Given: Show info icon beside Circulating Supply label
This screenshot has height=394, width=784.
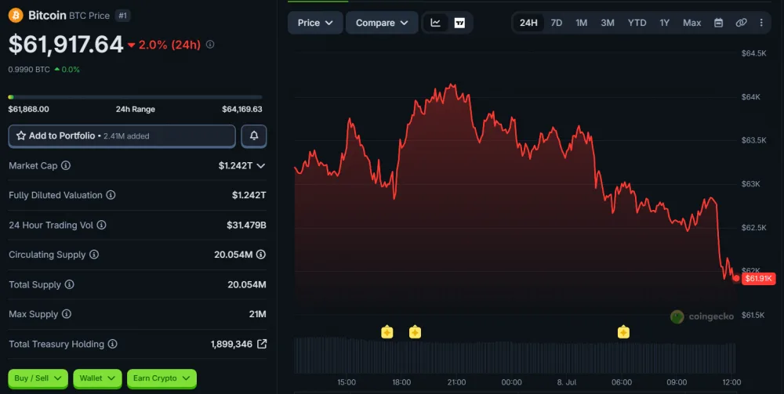Looking at the screenshot, I should point(94,255).
